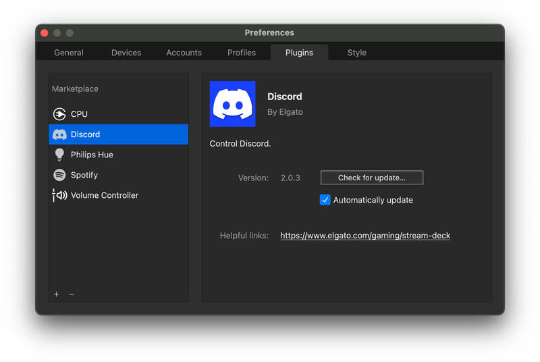Open the Style tab
This screenshot has width=540, height=362.
point(357,53)
